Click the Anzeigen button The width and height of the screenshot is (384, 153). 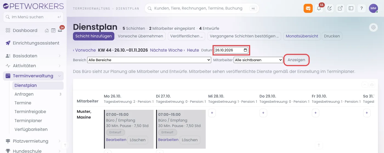[x=297, y=60]
